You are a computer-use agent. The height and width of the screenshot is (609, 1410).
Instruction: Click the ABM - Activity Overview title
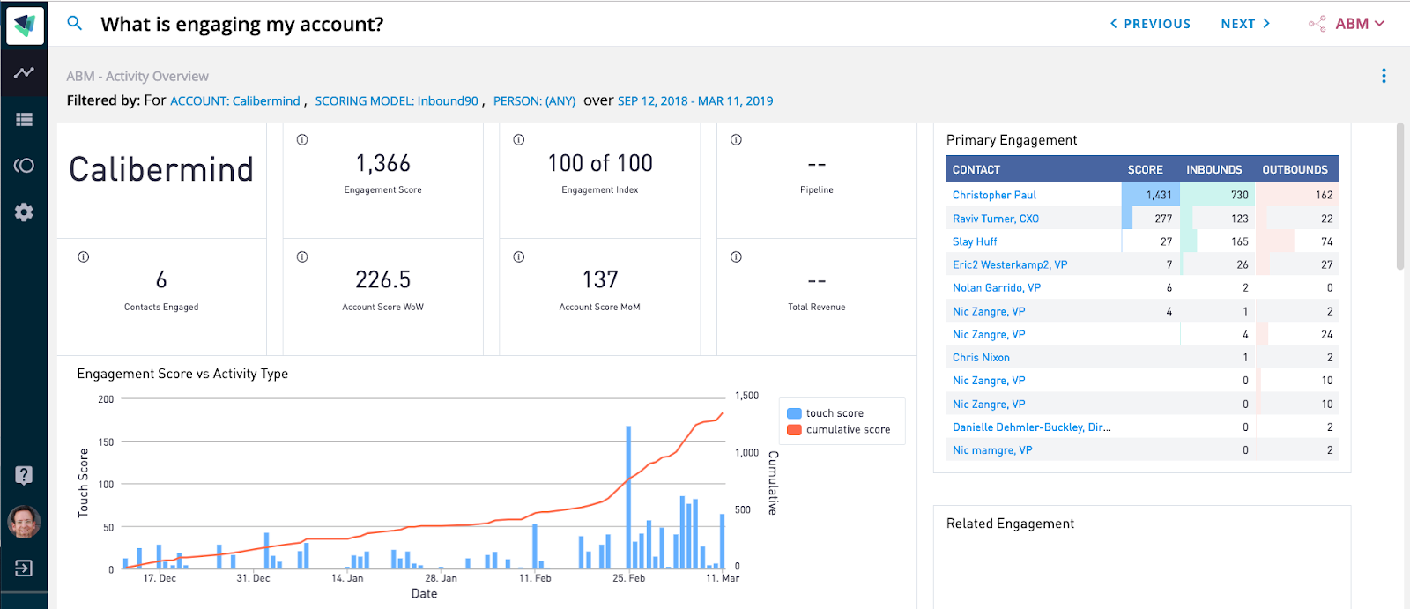(137, 77)
